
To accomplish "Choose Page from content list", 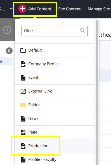I will click(55, 132).
